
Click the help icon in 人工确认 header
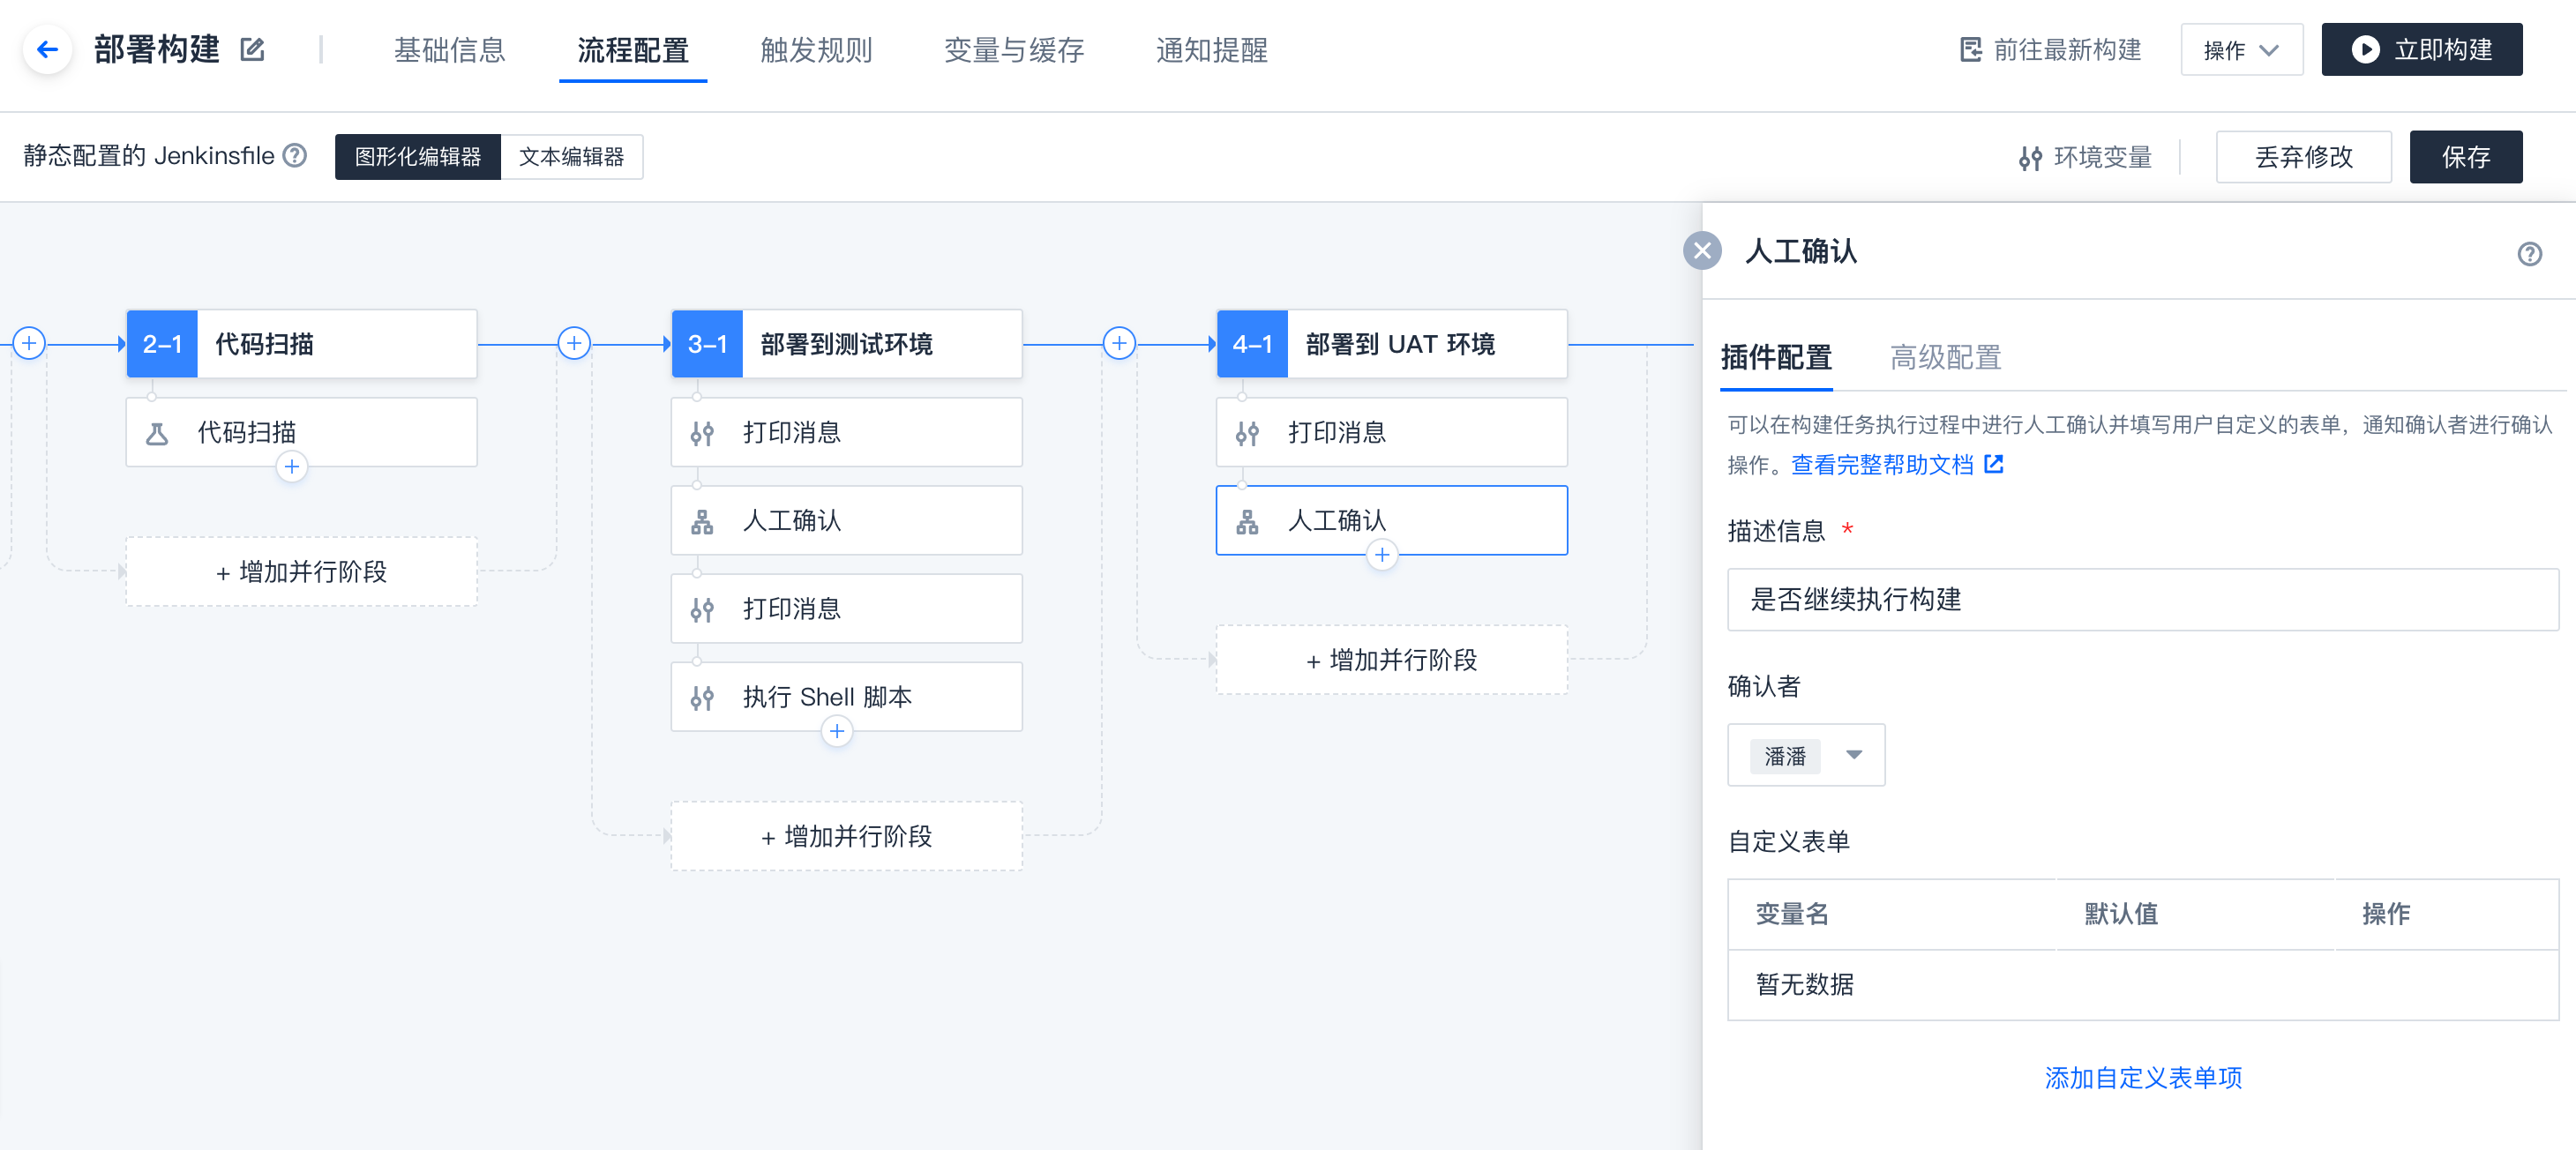2529,253
